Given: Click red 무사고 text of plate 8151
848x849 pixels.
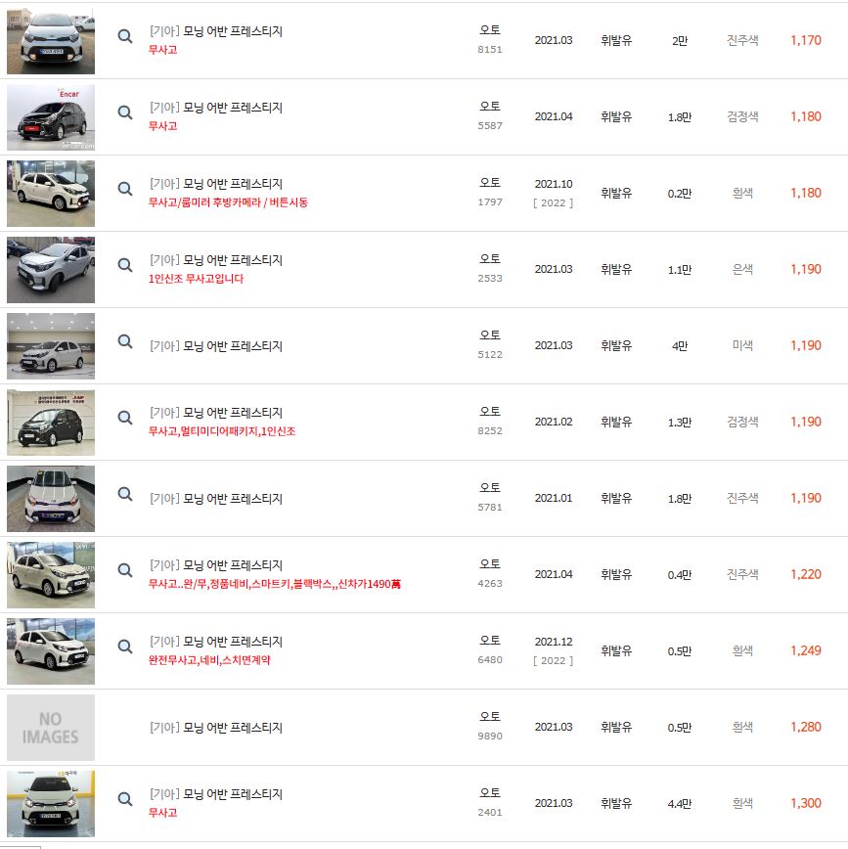Looking at the screenshot, I should (162, 50).
